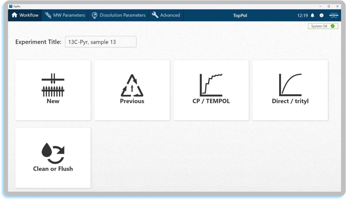The height and width of the screenshot is (200, 346).
Task: Choose the CP / TEMPOL buildup tile
Action: point(211,90)
